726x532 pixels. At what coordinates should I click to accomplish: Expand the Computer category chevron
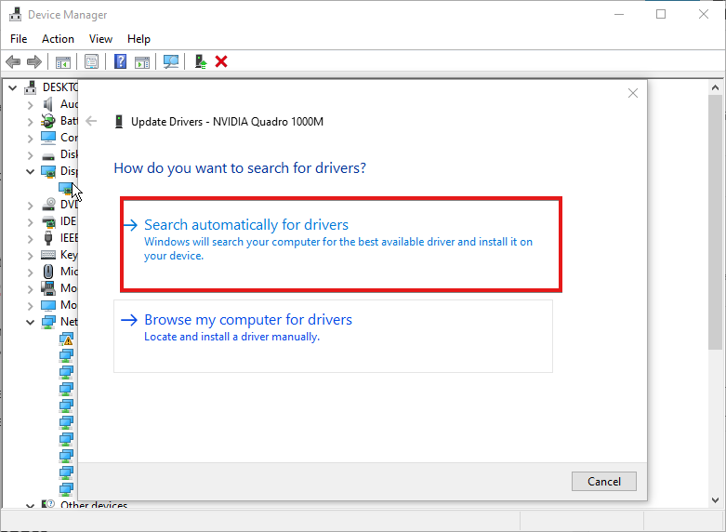click(30, 139)
